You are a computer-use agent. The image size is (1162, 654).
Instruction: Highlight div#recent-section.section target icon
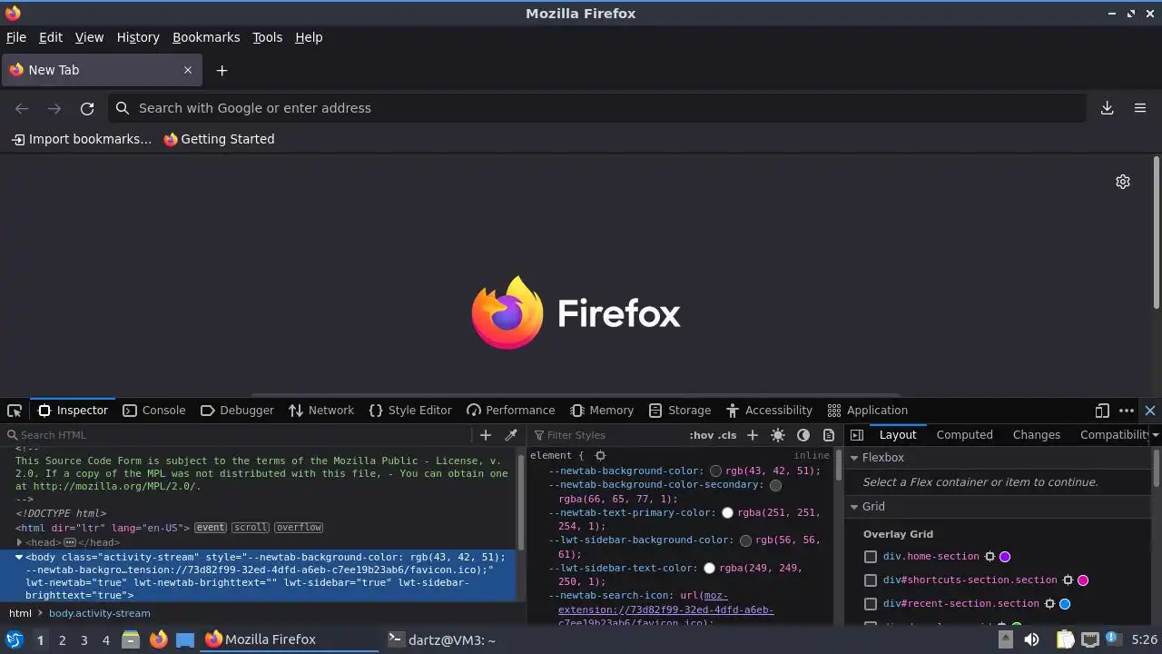(x=1050, y=604)
